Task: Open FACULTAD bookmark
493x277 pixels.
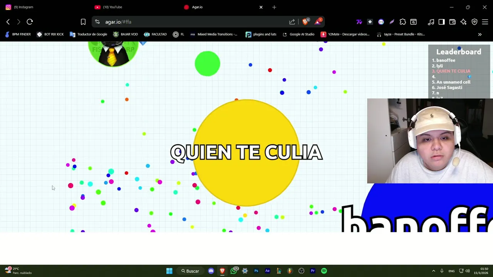Action: (155, 34)
